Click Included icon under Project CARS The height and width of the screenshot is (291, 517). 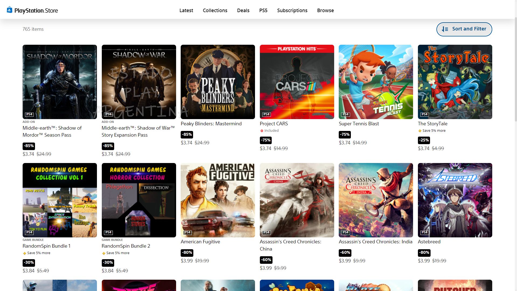(262, 131)
